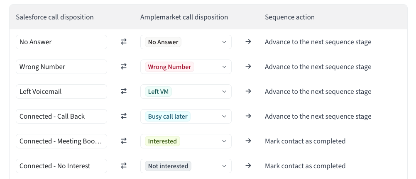
Task: Open the Busy call later dropdown
Action: (x=186, y=116)
